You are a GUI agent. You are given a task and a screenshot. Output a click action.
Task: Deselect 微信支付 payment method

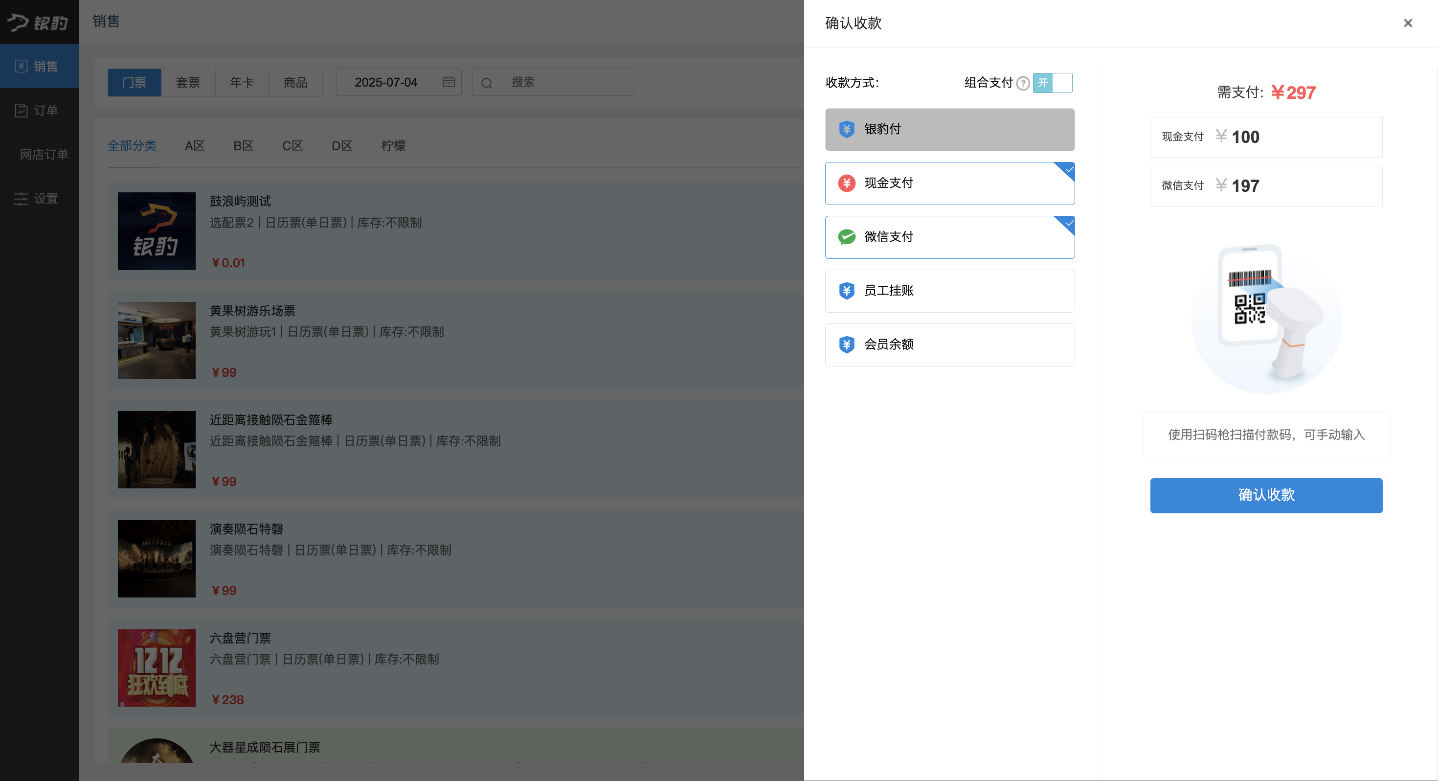point(949,237)
